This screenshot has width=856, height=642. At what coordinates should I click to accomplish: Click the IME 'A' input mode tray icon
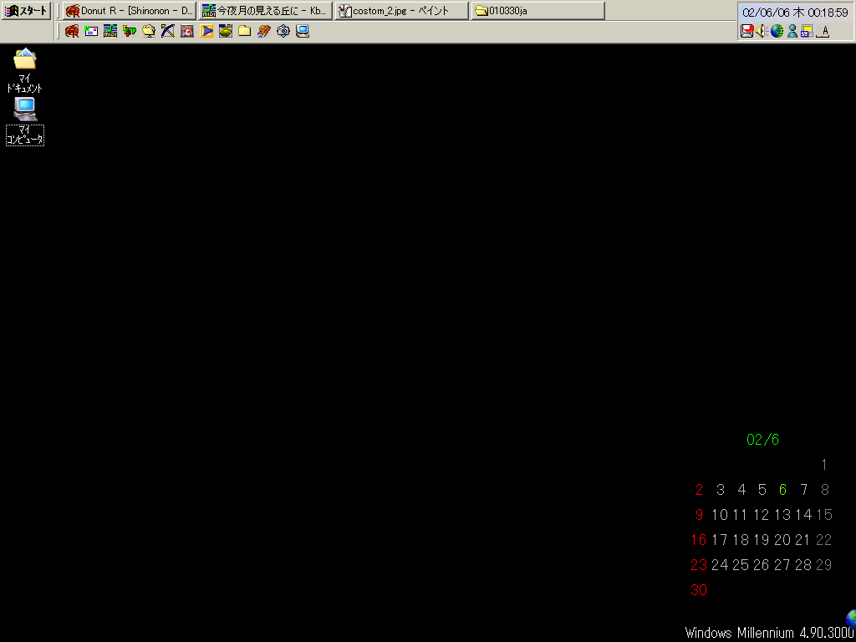[823, 31]
